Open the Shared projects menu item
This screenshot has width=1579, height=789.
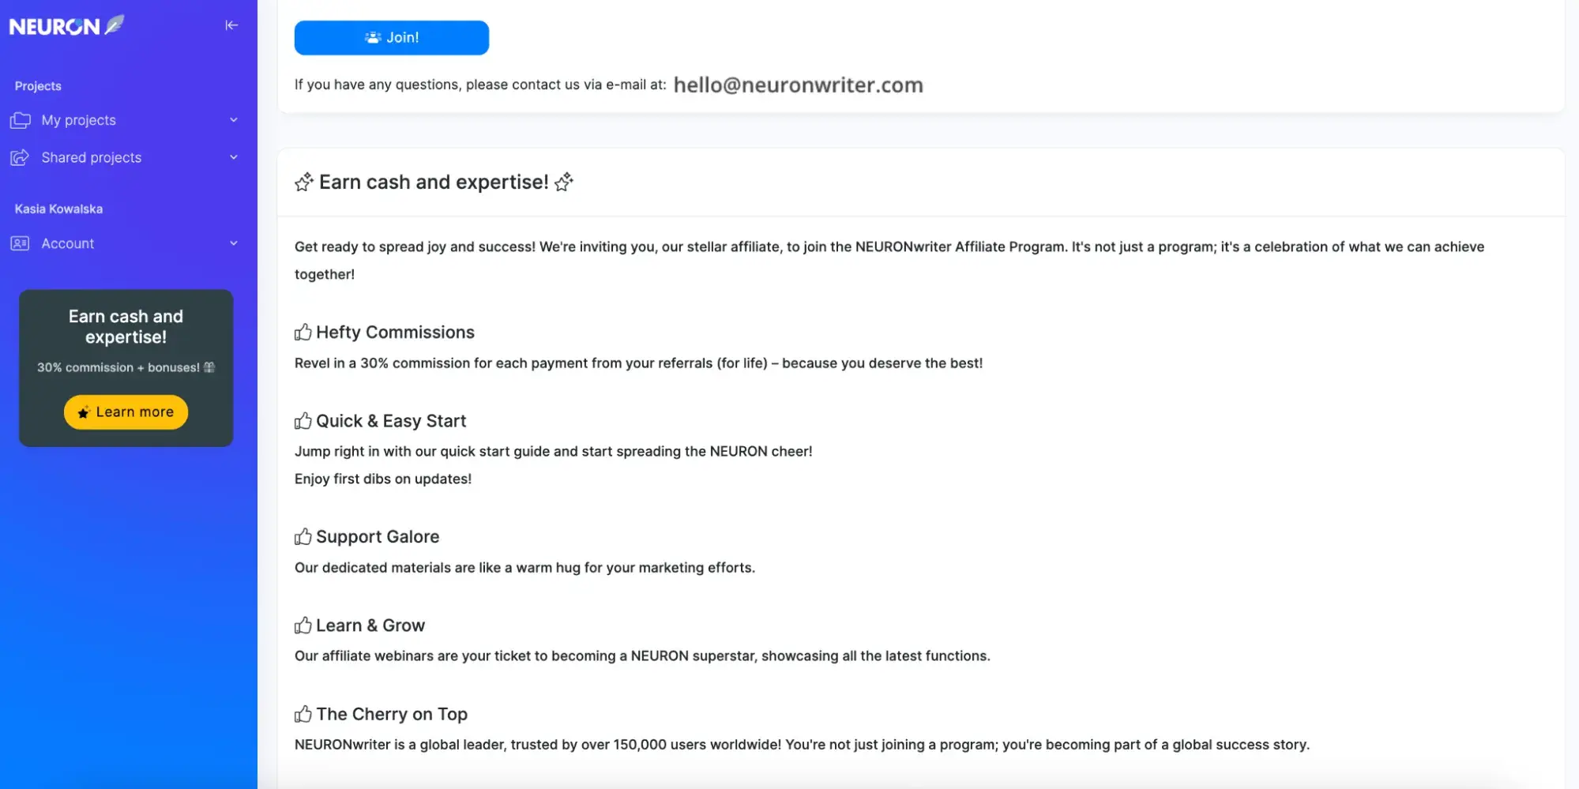pyautogui.click(x=92, y=158)
